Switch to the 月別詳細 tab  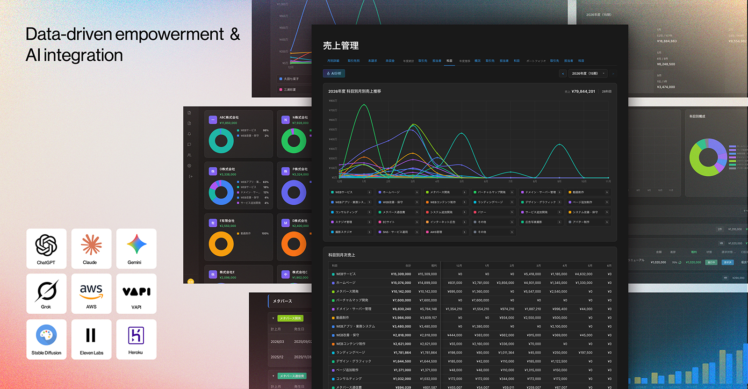pos(333,61)
